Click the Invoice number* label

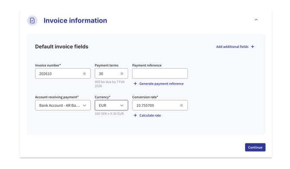(48, 65)
